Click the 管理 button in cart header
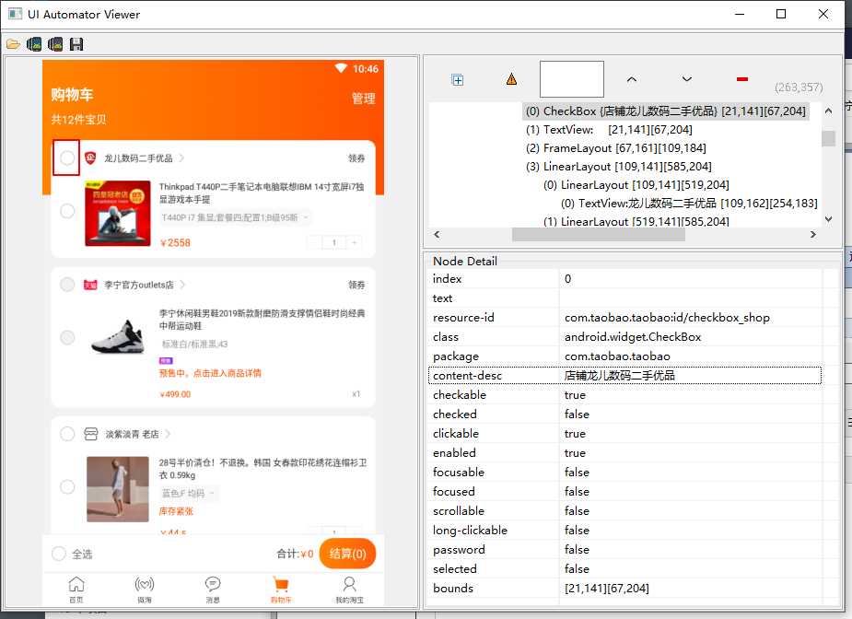This screenshot has height=619, width=852. [364, 99]
